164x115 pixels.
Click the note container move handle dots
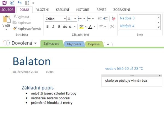pos(132,76)
